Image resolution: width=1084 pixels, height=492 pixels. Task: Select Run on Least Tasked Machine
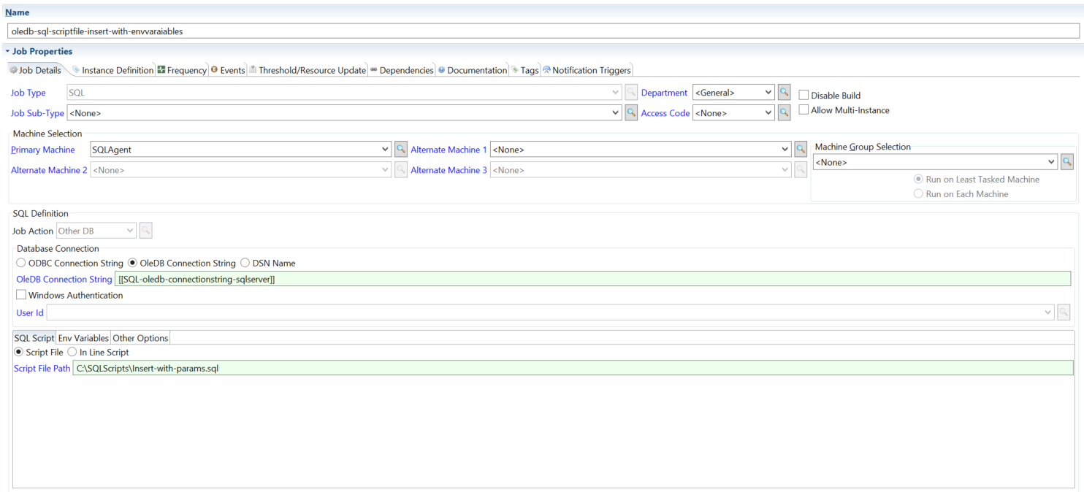[x=918, y=179]
